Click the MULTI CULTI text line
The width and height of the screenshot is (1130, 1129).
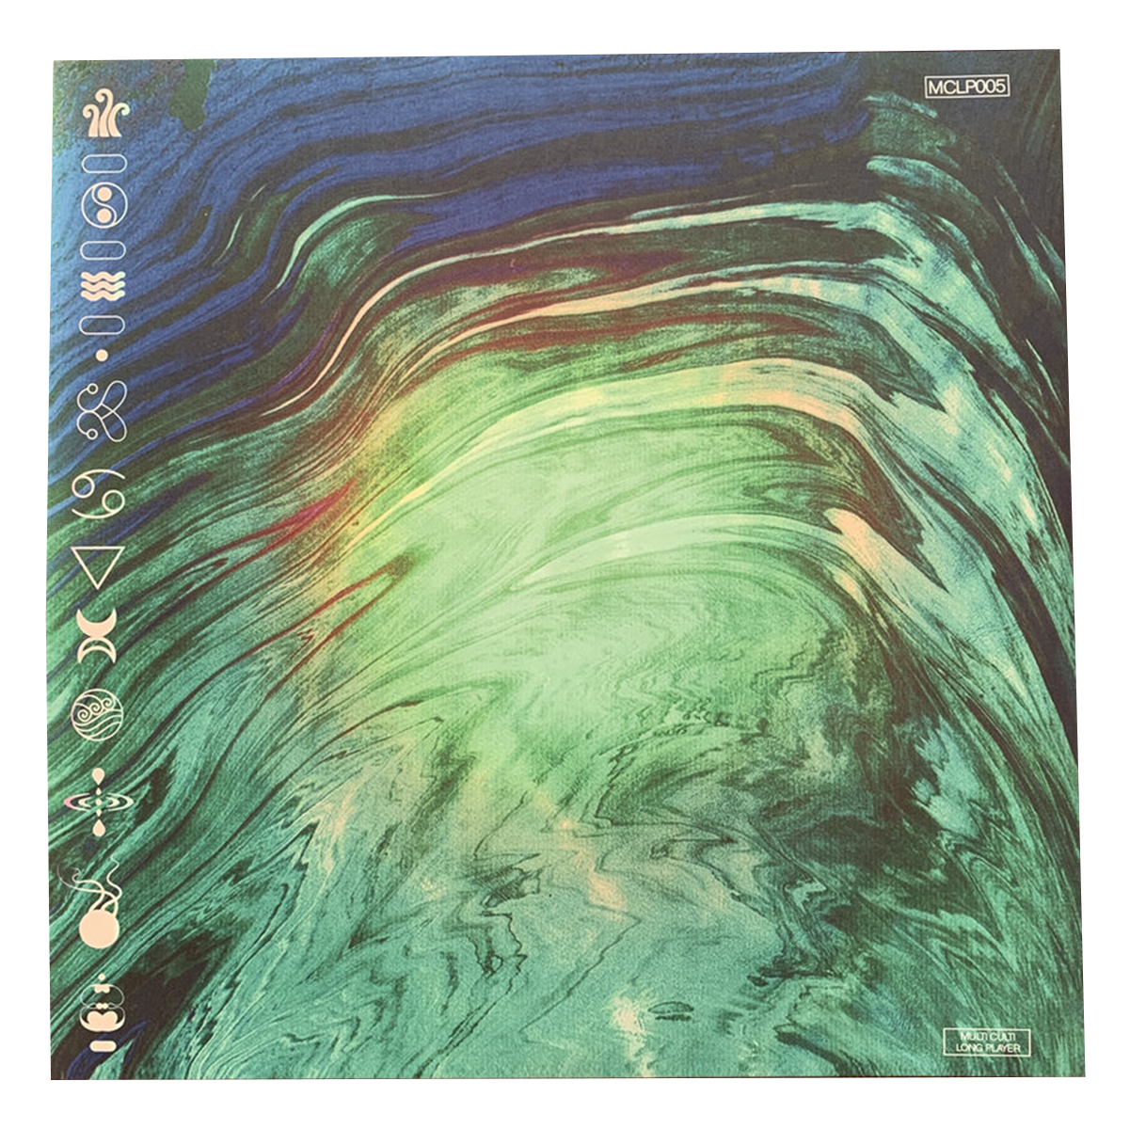click(x=987, y=1036)
